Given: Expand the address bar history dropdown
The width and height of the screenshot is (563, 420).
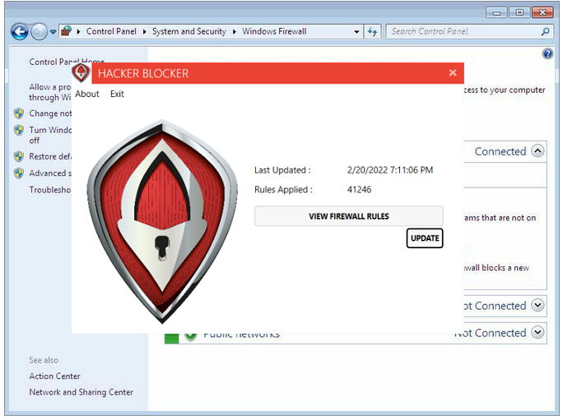Looking at the screenshot, I should click(356, 31).
